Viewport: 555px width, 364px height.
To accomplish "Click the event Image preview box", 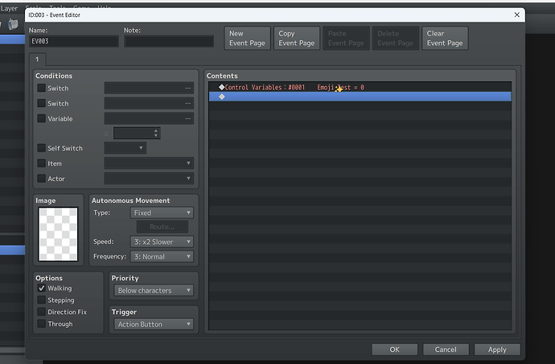I will click(x=58, y=234).
